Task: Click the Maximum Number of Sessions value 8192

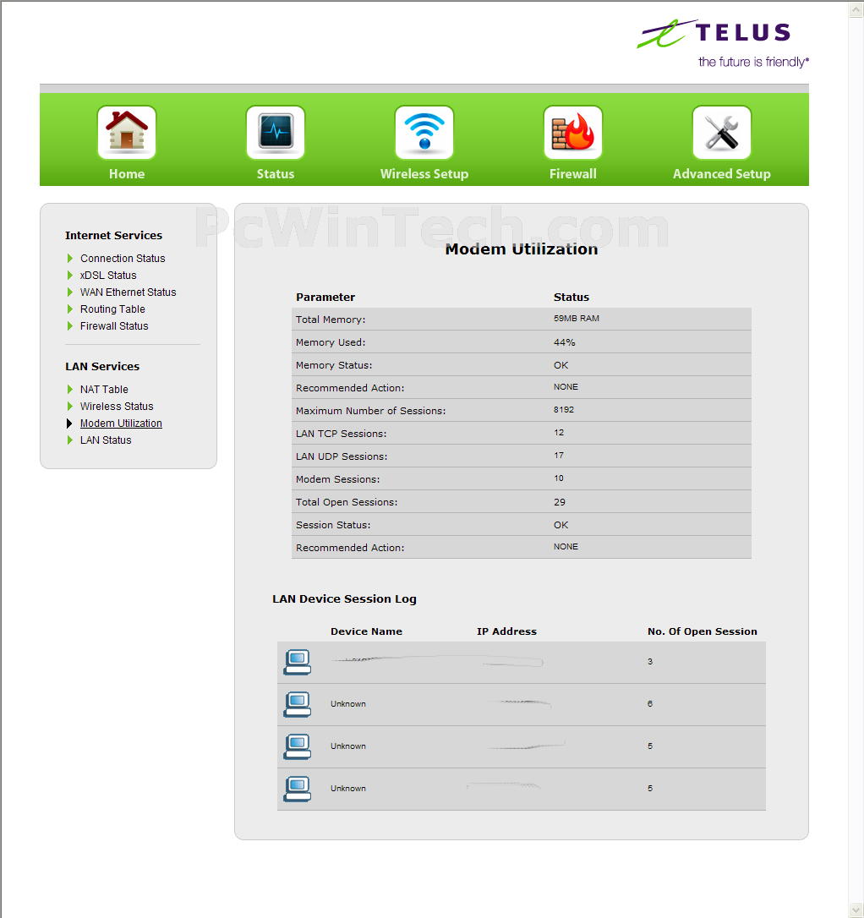Action: point(564,410)
